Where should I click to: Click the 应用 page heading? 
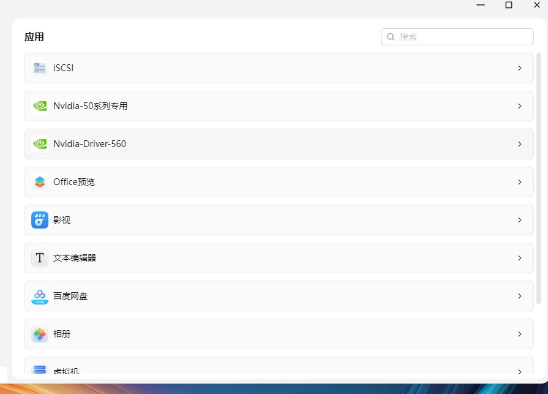[34, 37]
